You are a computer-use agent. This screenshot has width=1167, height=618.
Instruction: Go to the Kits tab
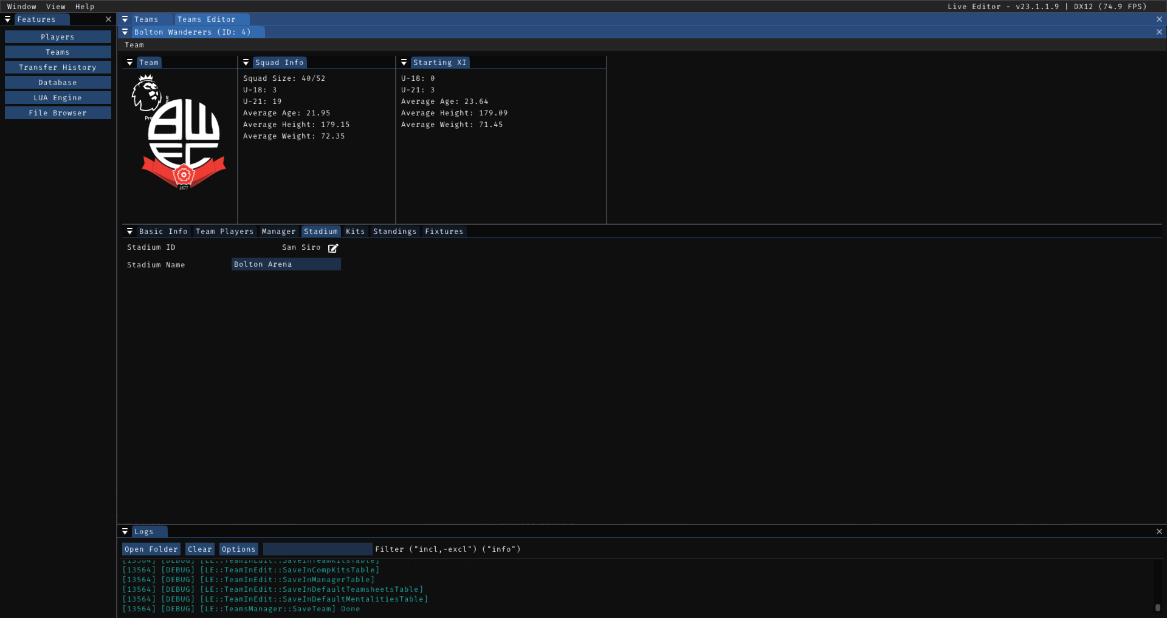[x=356, y=232]
